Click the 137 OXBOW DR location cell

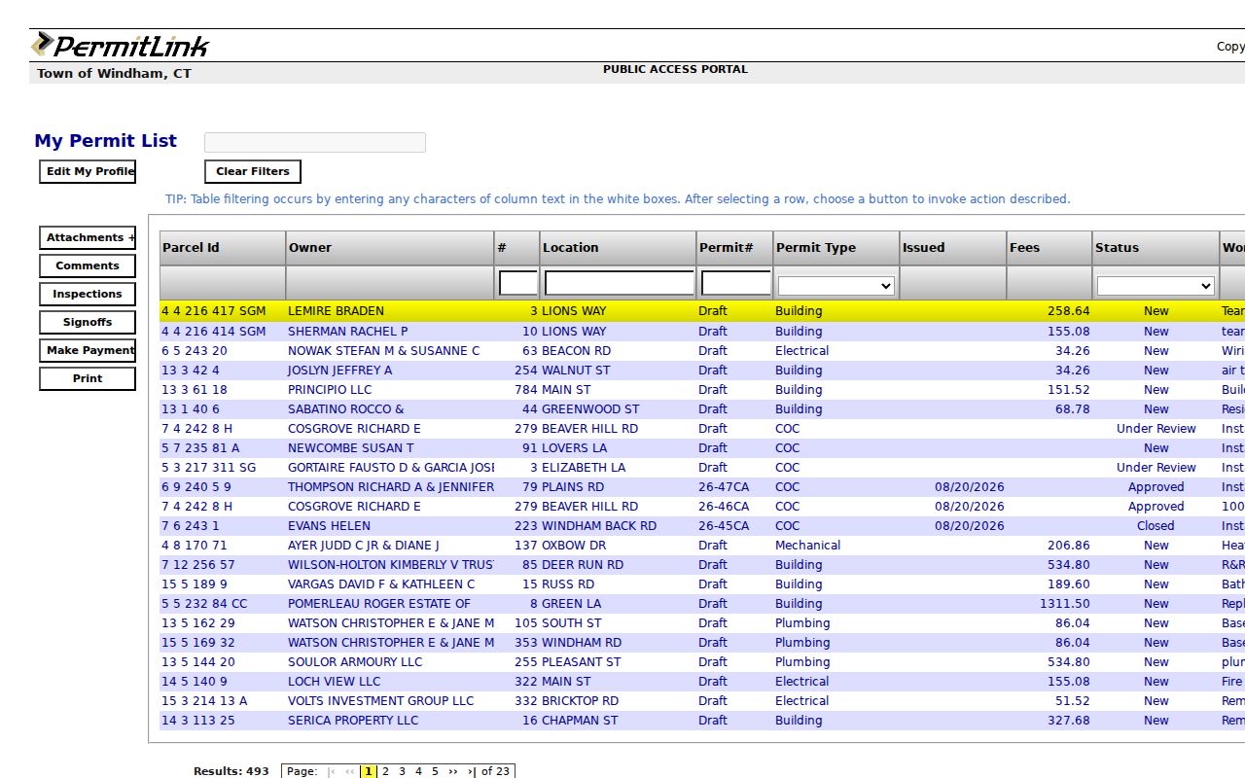pos(574,546)
